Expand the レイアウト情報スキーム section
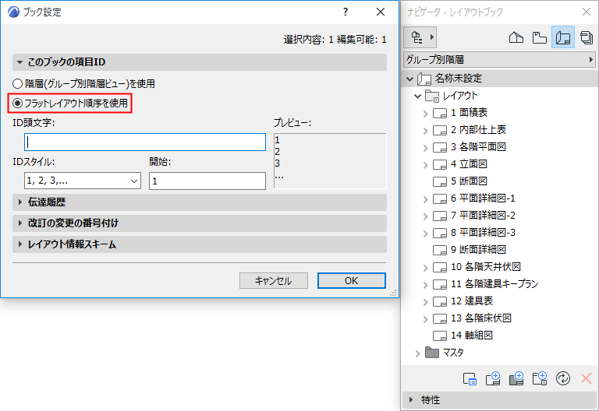This screenshot has width=599, height=411. coord(200,244)
